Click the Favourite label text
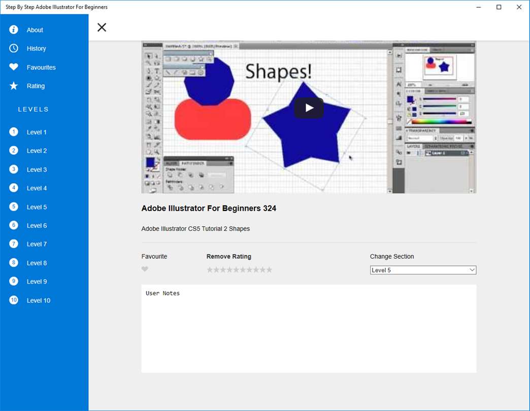Image resolution: width=530 pixels, height=411 pixels. point(154,256)
